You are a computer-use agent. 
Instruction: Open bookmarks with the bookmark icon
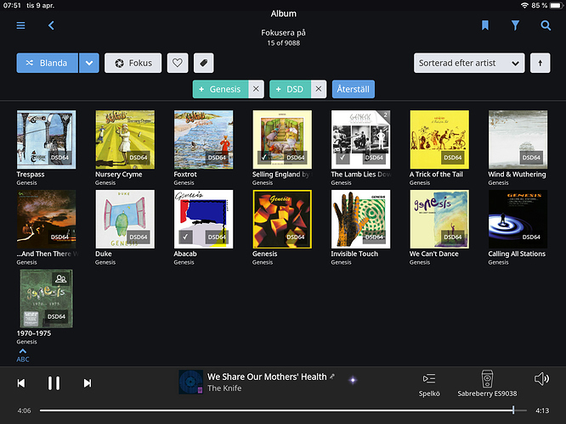pos(484,25)
